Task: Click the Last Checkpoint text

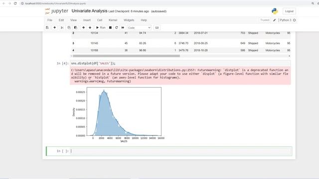Action: [x=129, y=11]
